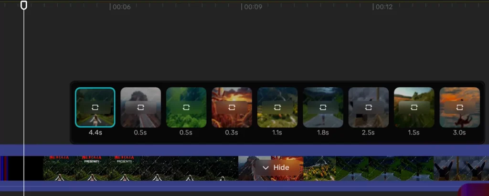Click the 4.4s duration label
Image resolution: width=489 pixels, height=196 pixels.
pyautogui.click(x=95, y=133)
